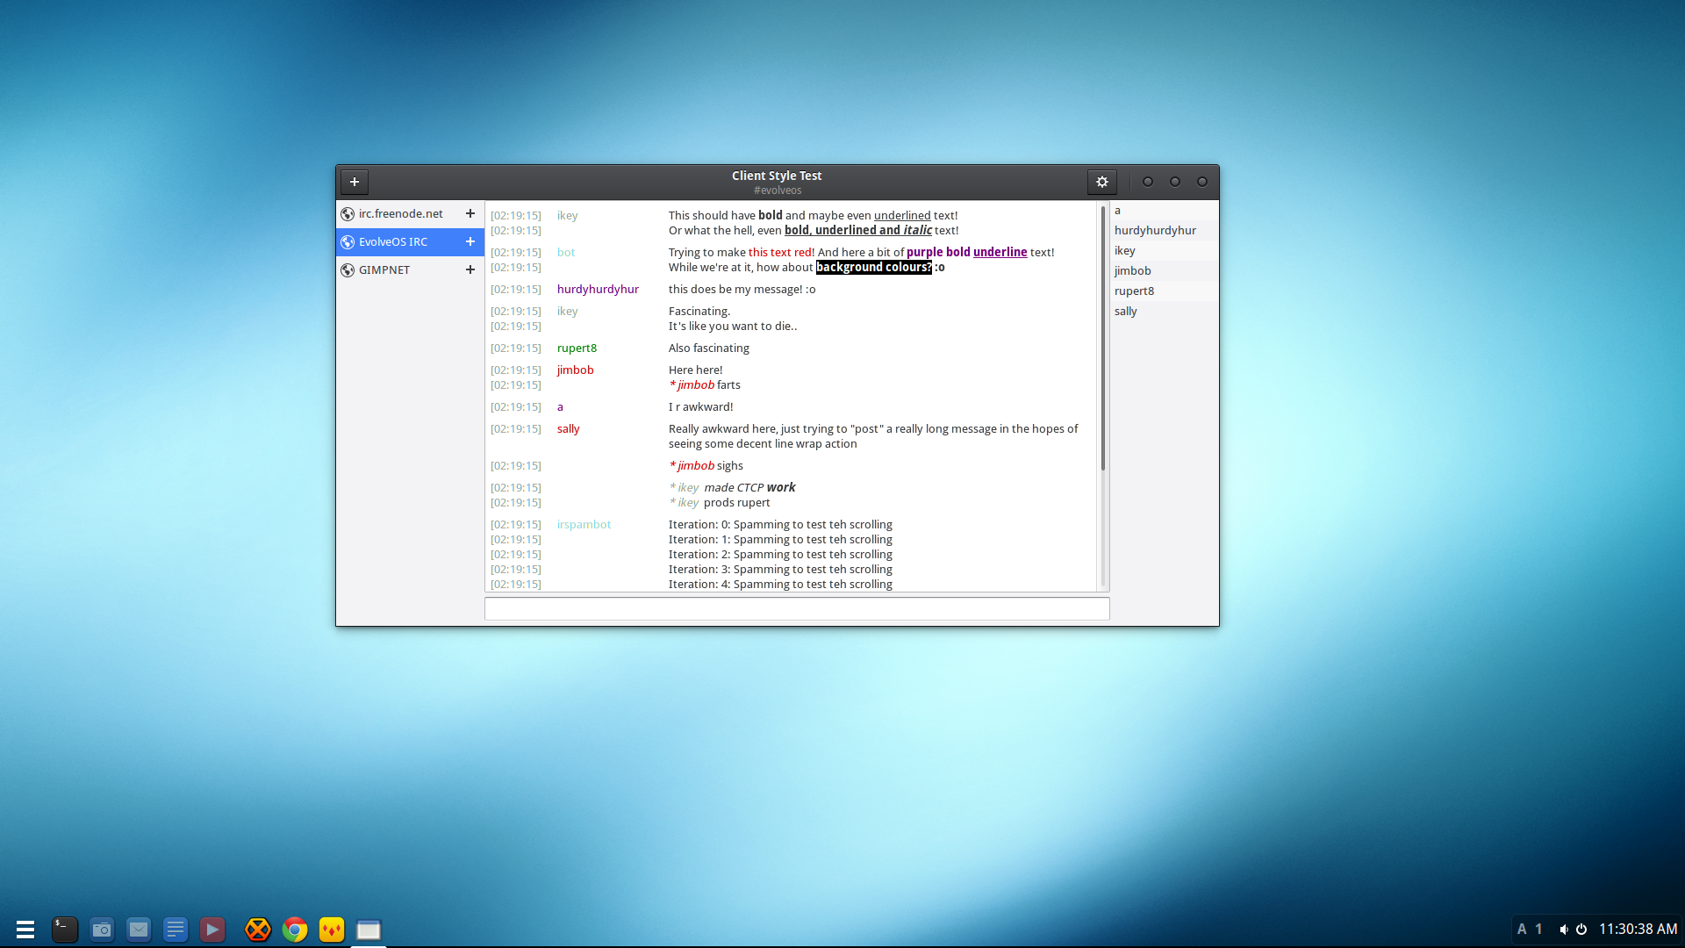The width and height of the screenshot is (1685, 948).
Task: Click the irspambot nickname in the chat
Action: [584, 525]
